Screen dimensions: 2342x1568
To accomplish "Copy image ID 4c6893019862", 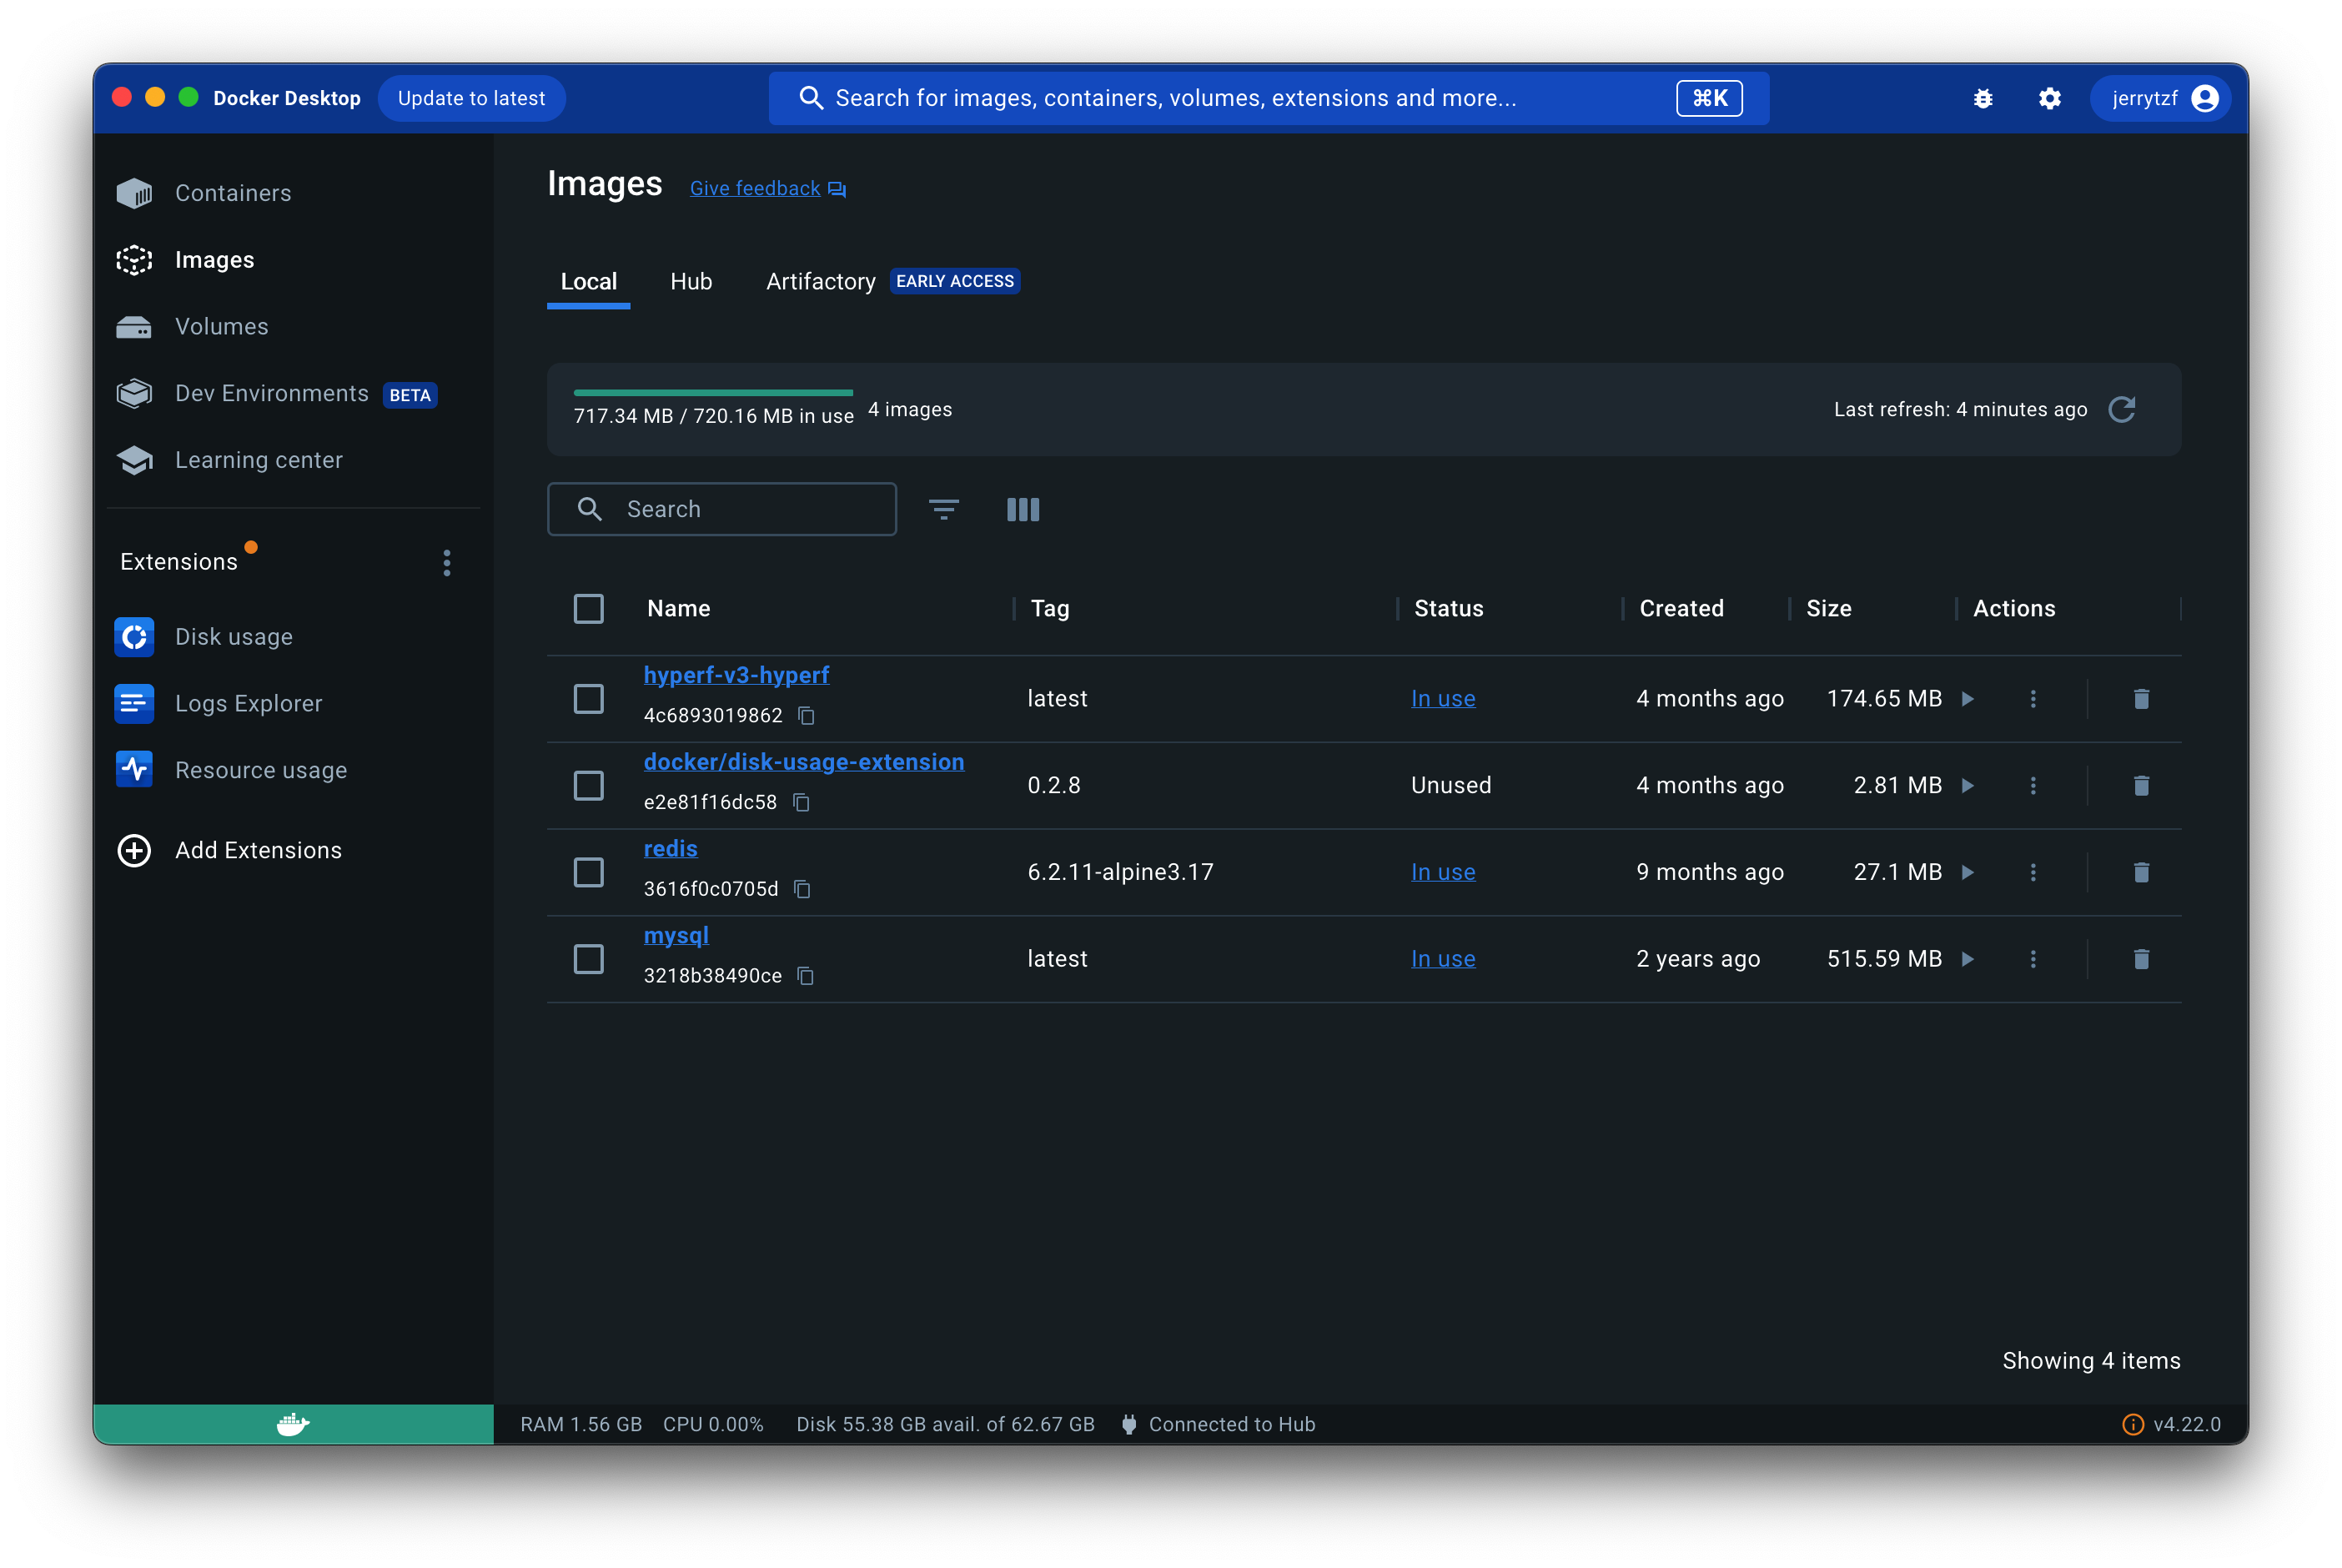I will pos(806,715).
